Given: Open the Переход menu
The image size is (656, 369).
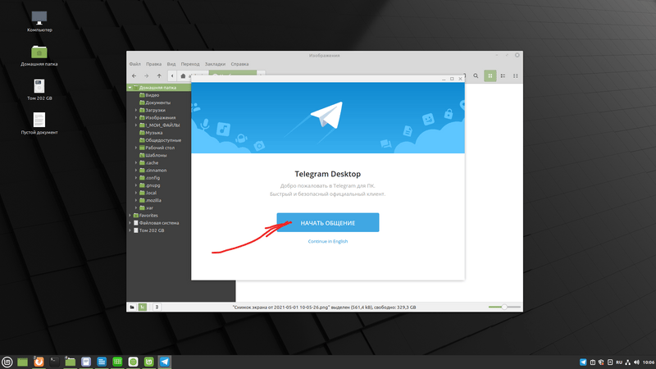Looking at the screenshot, I should click(190, 64).
